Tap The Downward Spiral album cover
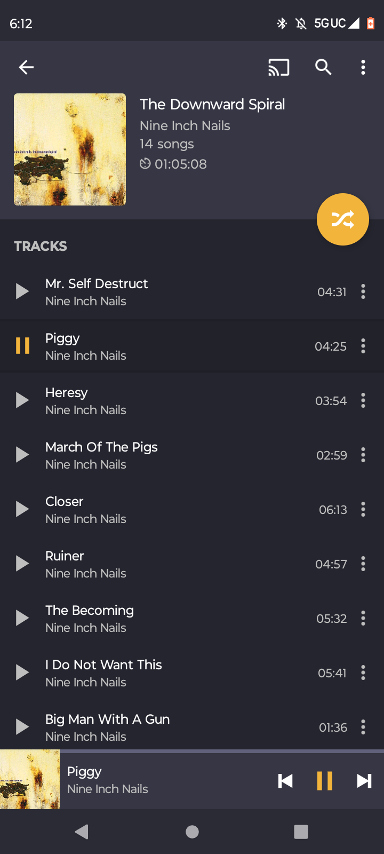Image resolution: width=384 pixels, height=854 pixels. click(70, 149)
